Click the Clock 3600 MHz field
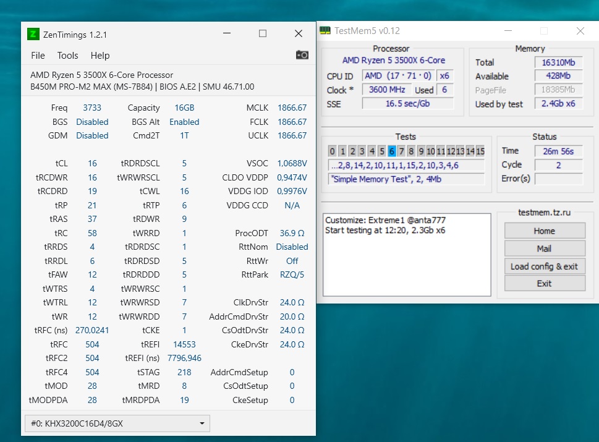599x442 pixels. (386, 90)
